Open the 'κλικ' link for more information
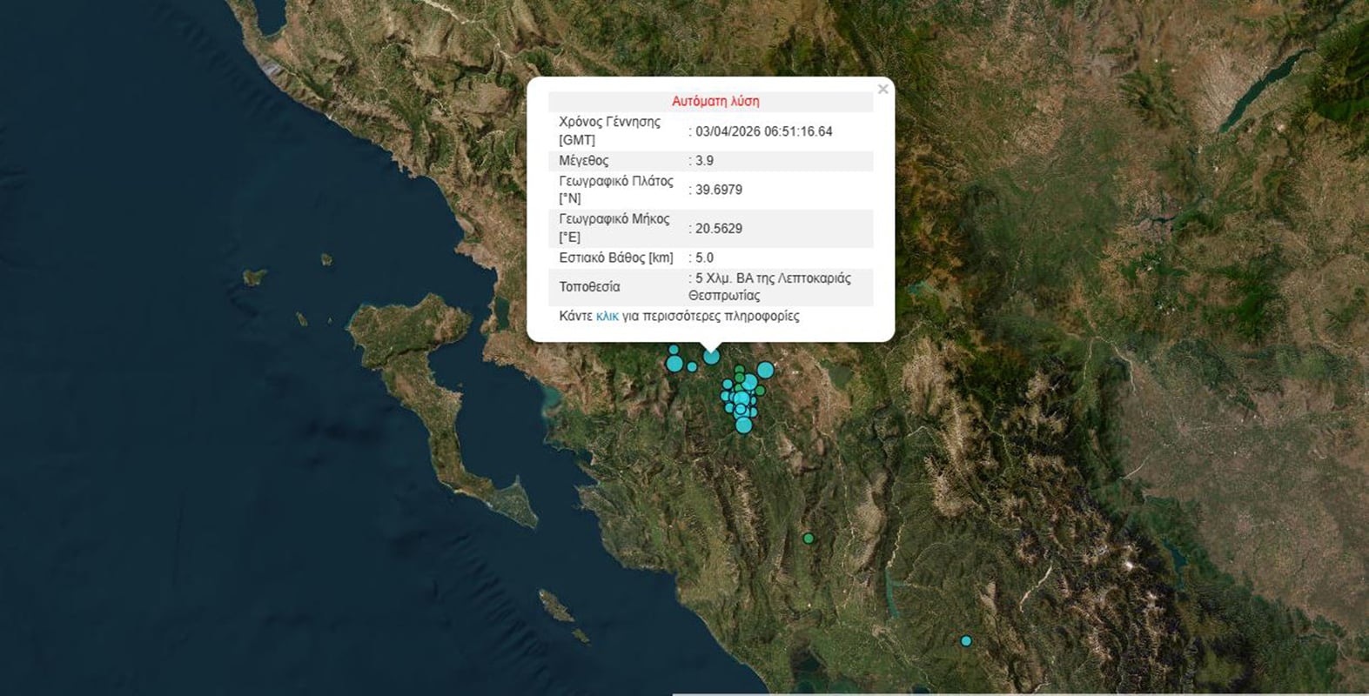 (x=607, y=317)
